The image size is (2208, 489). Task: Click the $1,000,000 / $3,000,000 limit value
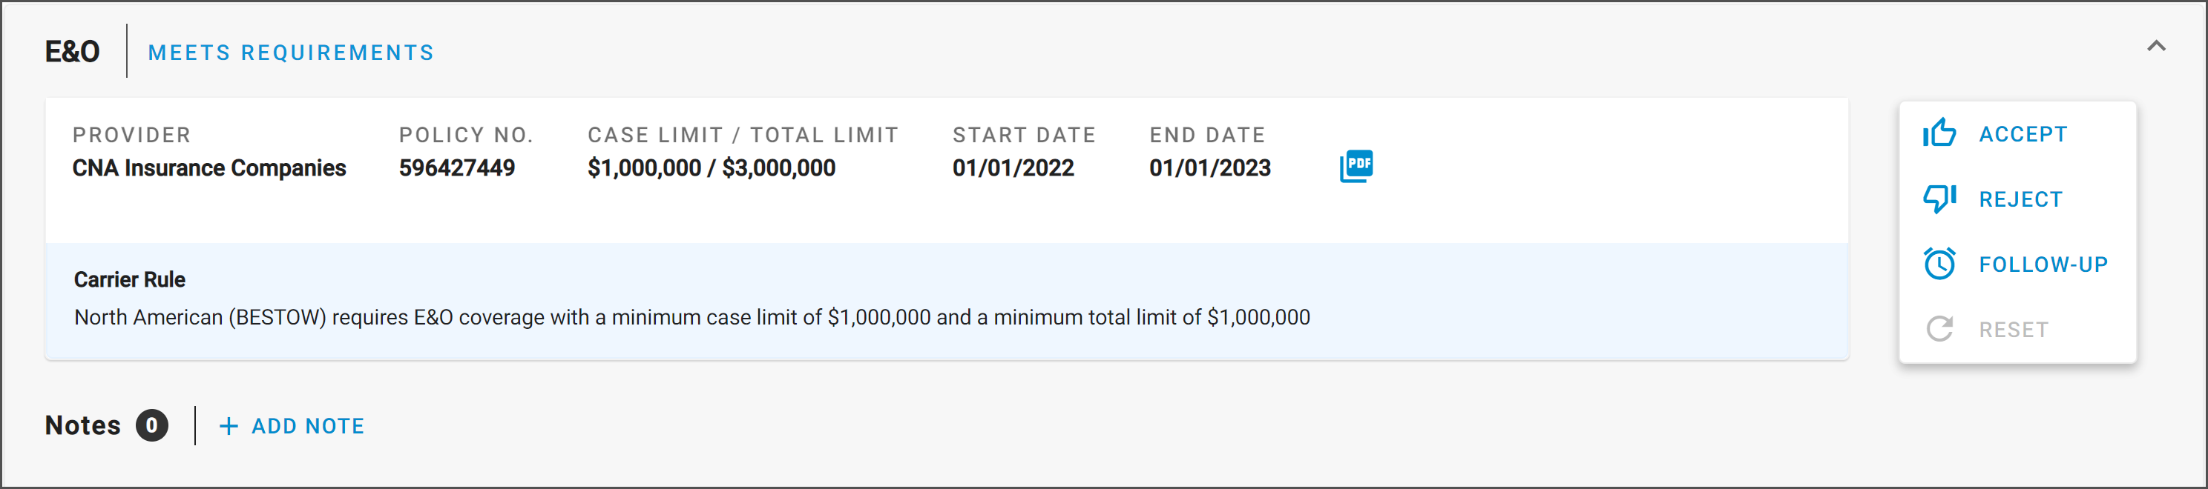(712, 168)
